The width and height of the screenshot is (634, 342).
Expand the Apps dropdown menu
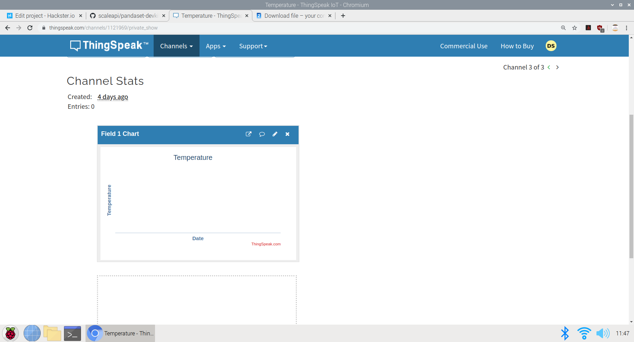click(216, 46)
